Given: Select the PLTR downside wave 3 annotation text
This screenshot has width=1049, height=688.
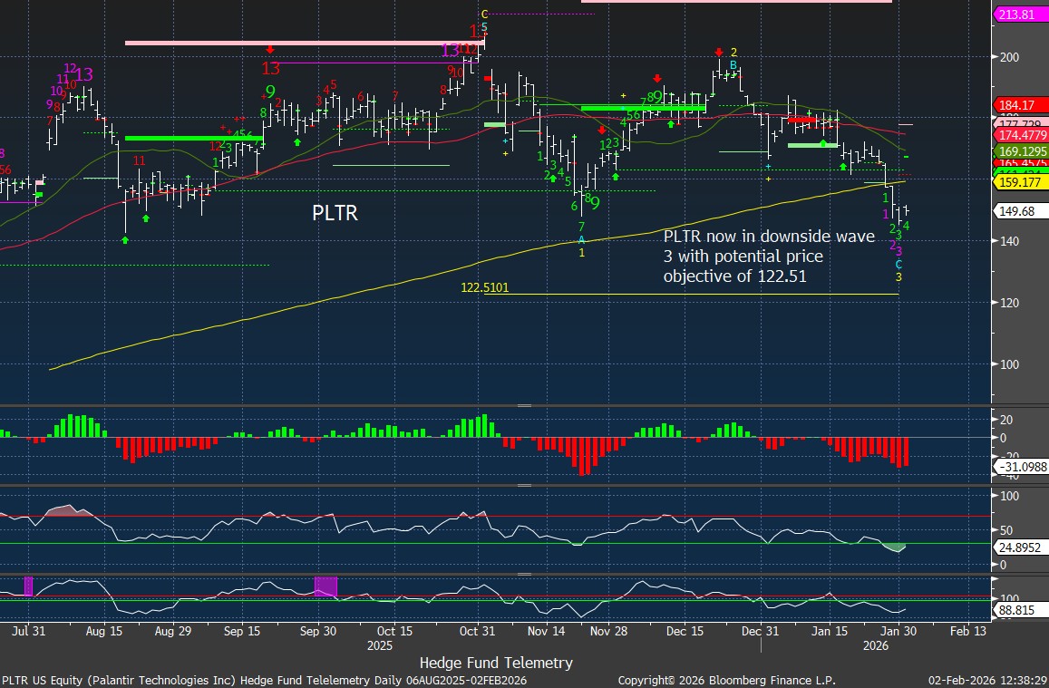Looking at the screenshot, I should pos(769,257).
